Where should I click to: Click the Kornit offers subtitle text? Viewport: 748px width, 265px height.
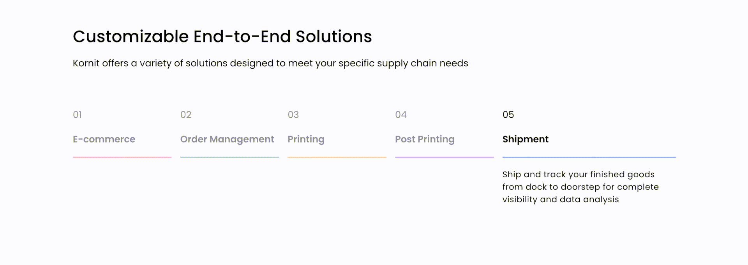tap(270, 63)
